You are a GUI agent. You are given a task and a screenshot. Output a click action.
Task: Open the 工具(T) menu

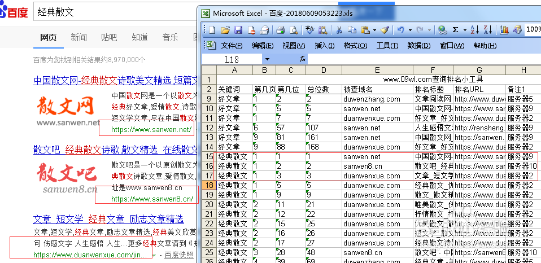[387, 46]
